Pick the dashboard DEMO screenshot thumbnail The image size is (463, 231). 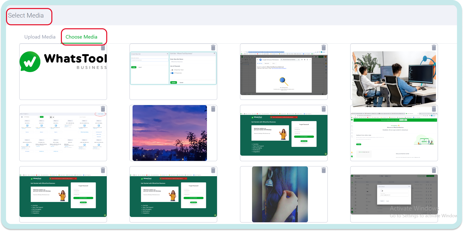click(x=394, y=135)
